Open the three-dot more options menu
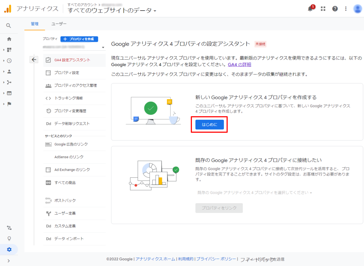Screen dimensions: 364x266 346,9
